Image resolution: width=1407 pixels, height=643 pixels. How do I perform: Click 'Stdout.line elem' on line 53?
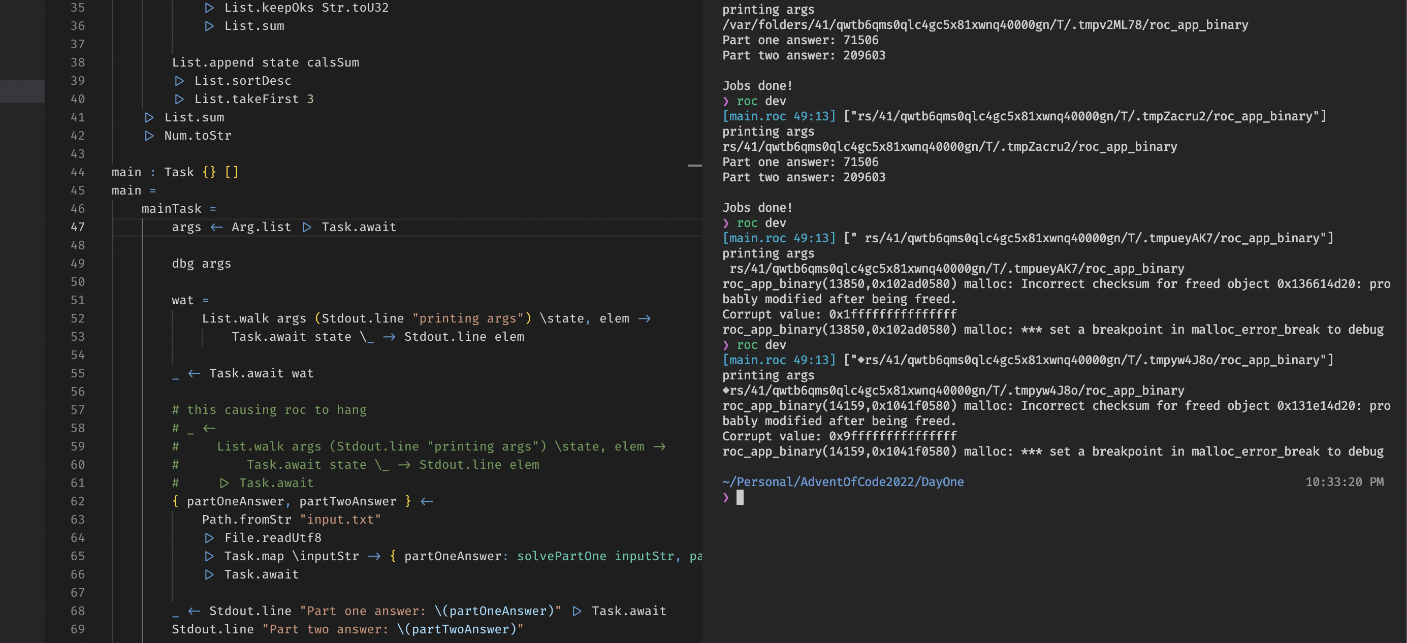point(464,337)
